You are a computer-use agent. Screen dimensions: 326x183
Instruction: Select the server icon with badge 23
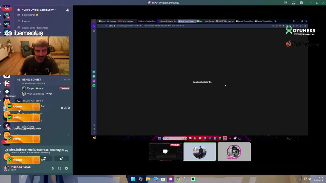coord(7,83)
